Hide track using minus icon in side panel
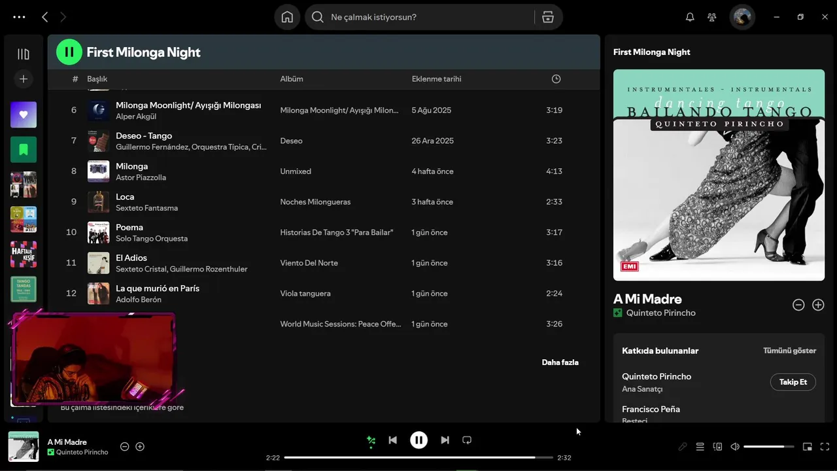 [798, 305]
